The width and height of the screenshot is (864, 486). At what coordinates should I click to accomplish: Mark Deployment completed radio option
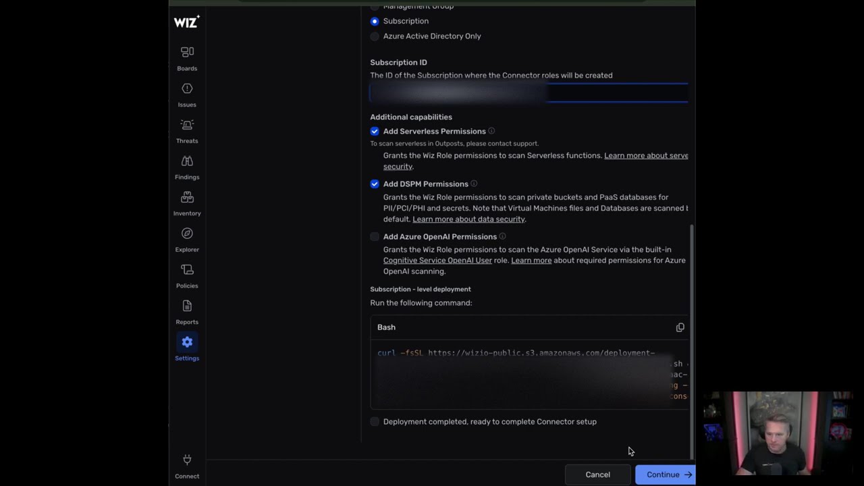point(375,422)
